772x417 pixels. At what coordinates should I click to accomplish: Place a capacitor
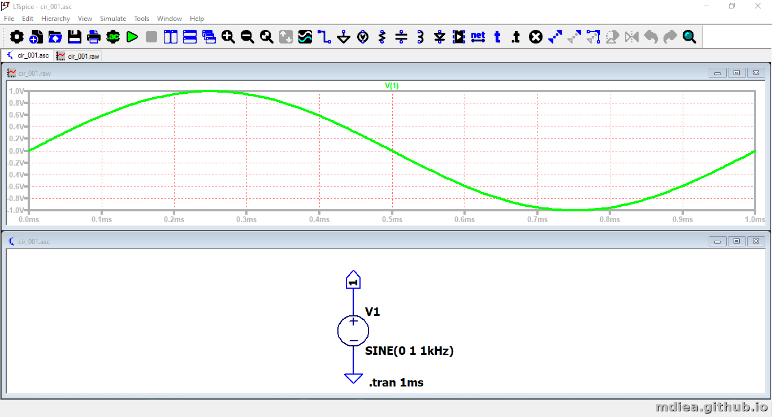point(401,37)
